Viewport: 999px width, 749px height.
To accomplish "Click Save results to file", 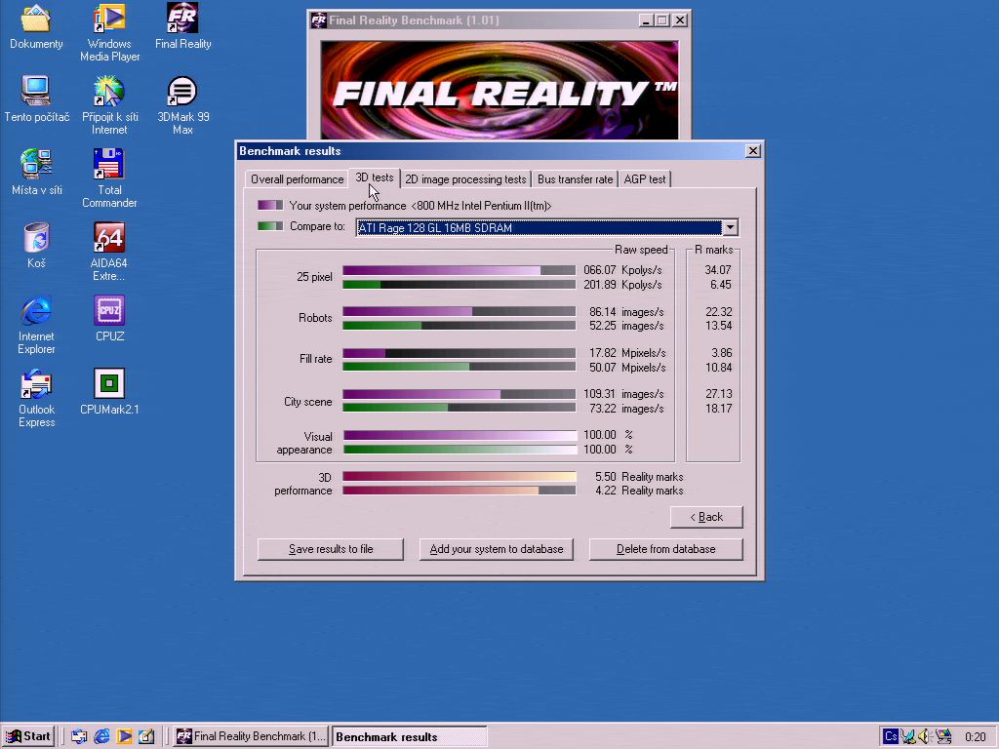I will pyautogui.click(x=331, y=549).
